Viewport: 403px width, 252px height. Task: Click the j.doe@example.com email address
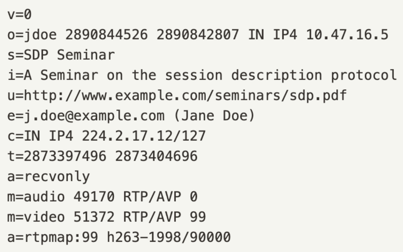pyautogui.click(x=94, y=116)
